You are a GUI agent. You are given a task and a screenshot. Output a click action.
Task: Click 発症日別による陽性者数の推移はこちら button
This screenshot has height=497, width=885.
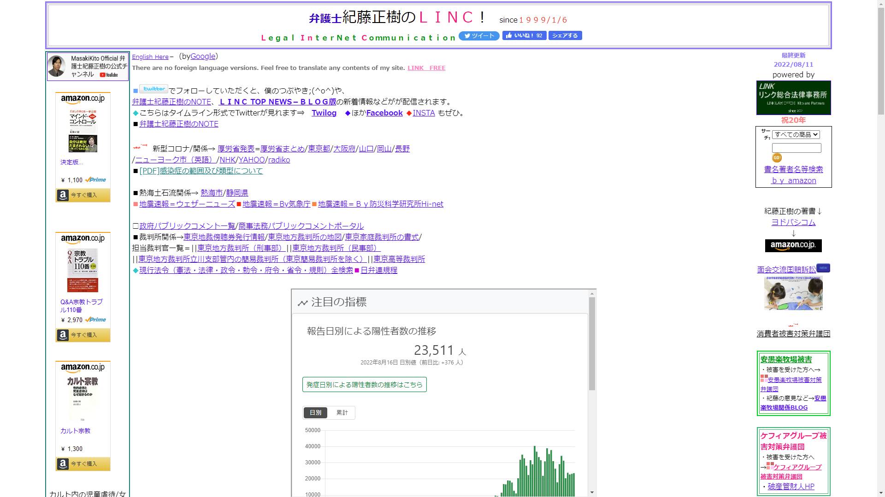(x=364, y=385)
